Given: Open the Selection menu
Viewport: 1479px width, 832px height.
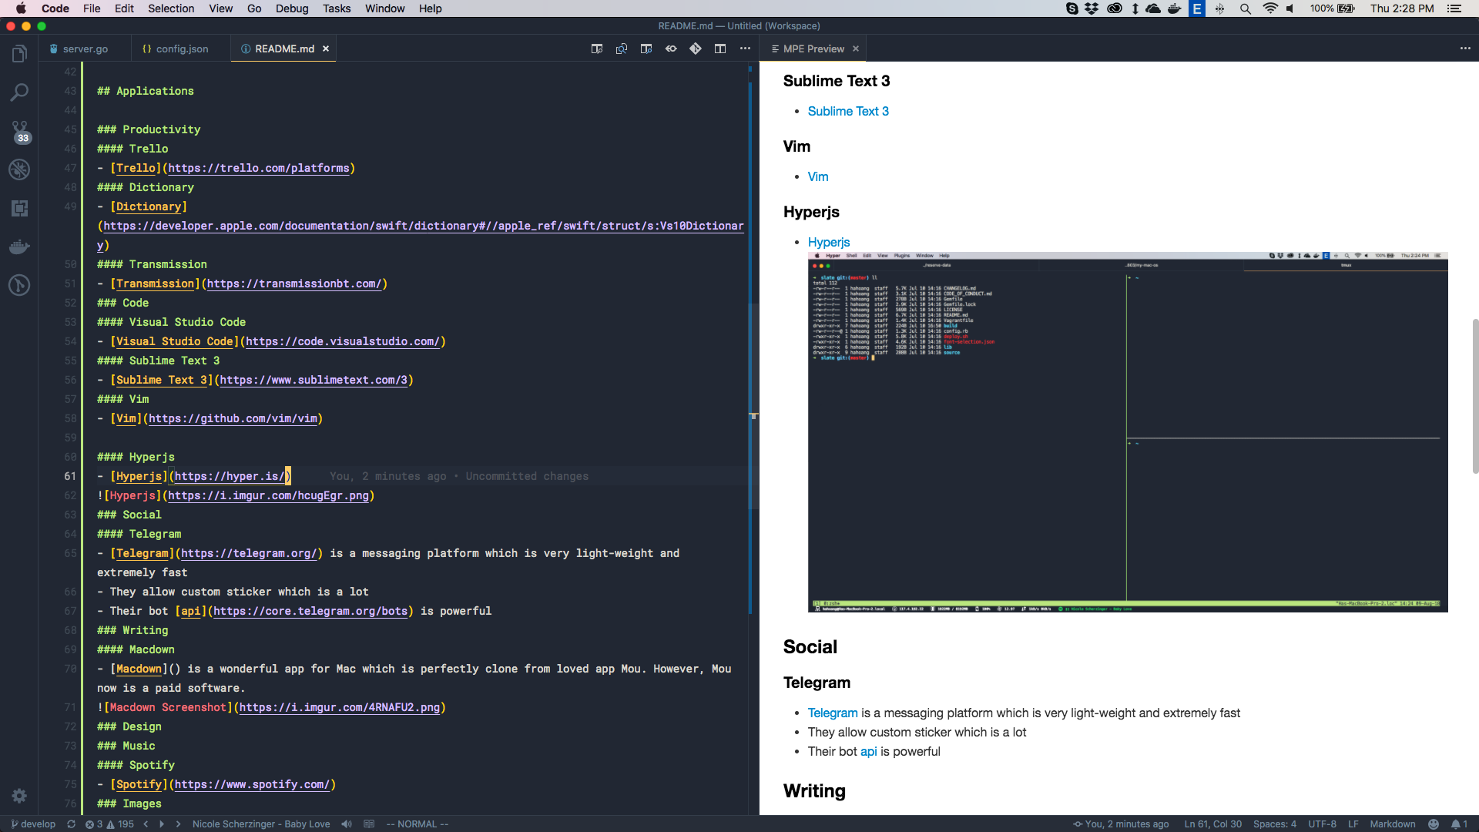Looking at the screenshot, I should 171,8.
